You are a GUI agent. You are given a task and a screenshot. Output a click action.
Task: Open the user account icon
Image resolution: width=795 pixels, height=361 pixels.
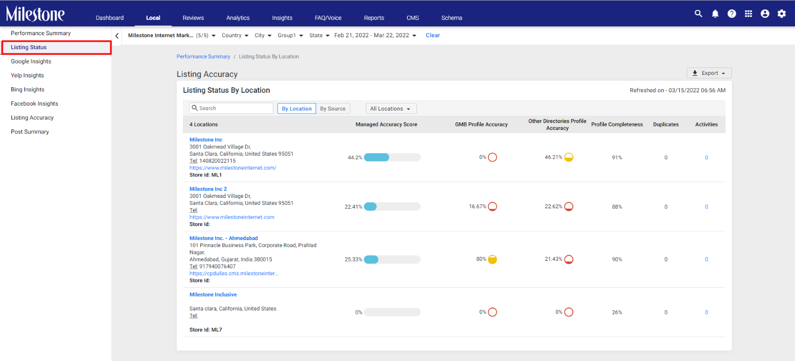pyautogui.click(x=765, y=13)
